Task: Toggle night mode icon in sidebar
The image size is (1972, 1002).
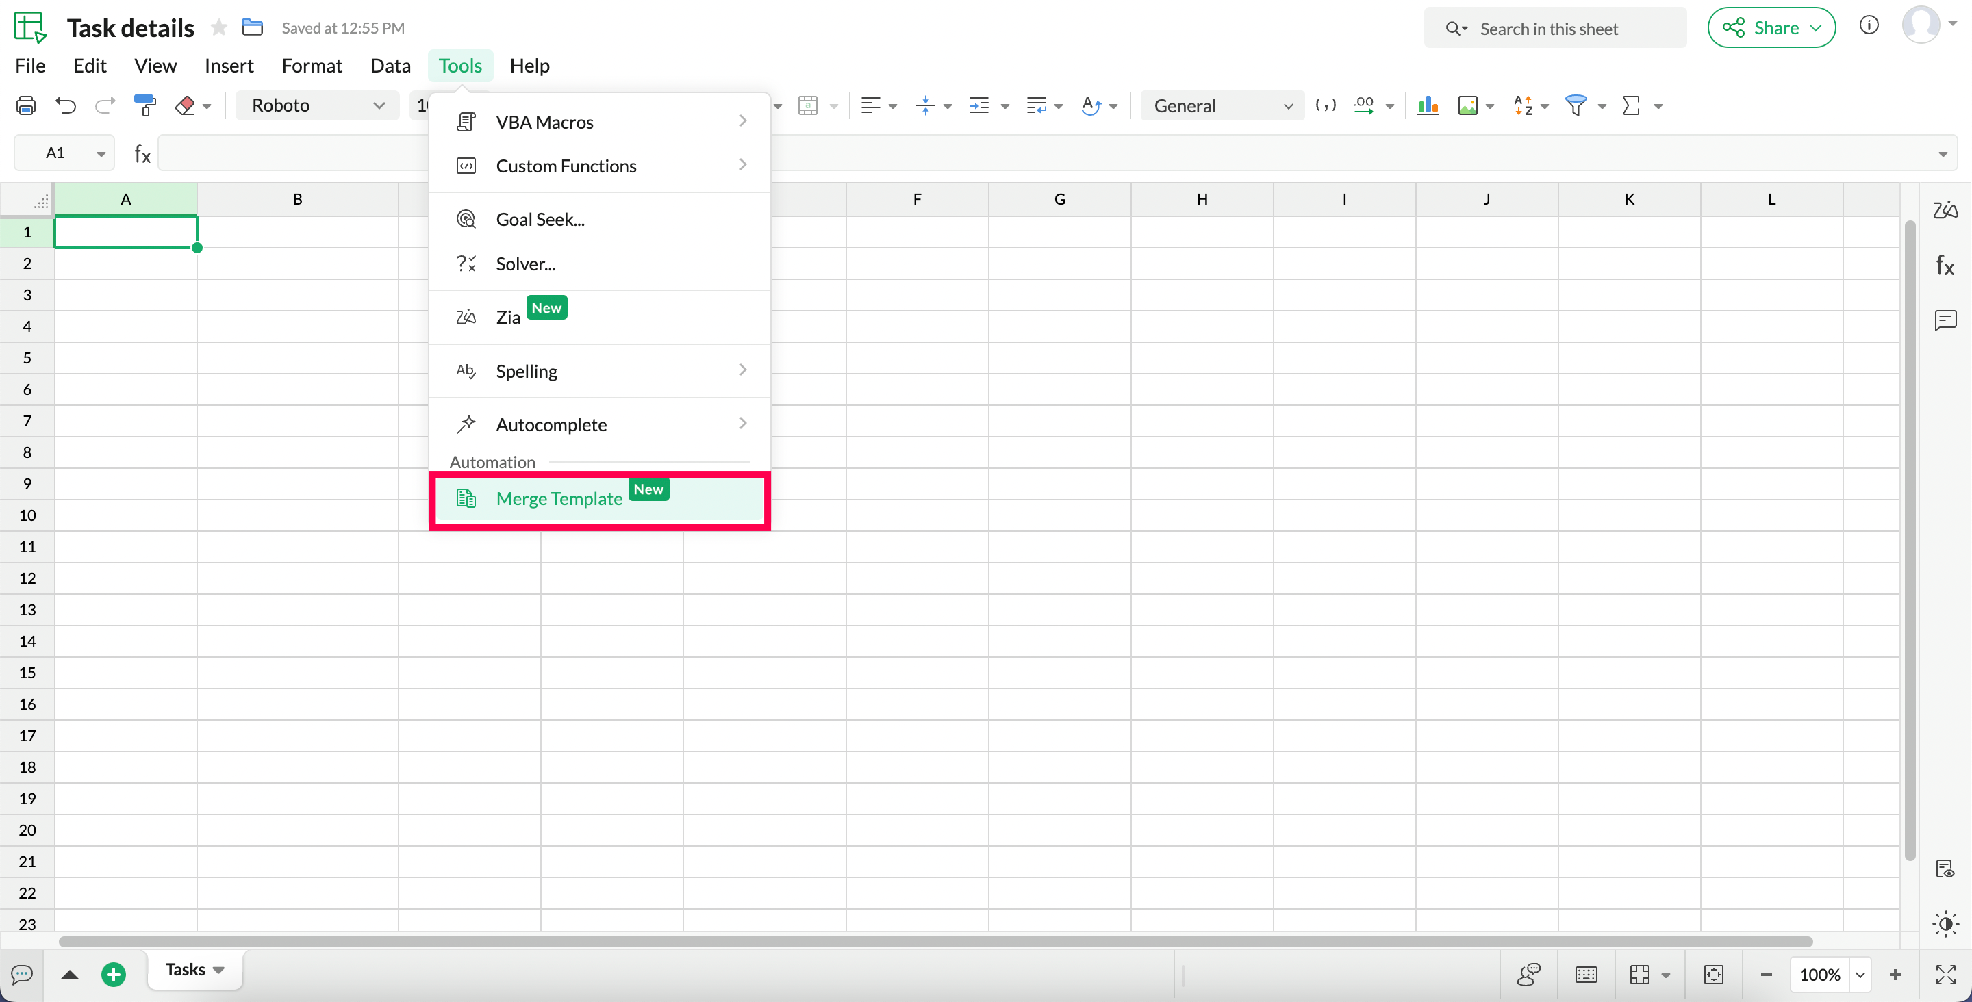Action: point(1945,924)
